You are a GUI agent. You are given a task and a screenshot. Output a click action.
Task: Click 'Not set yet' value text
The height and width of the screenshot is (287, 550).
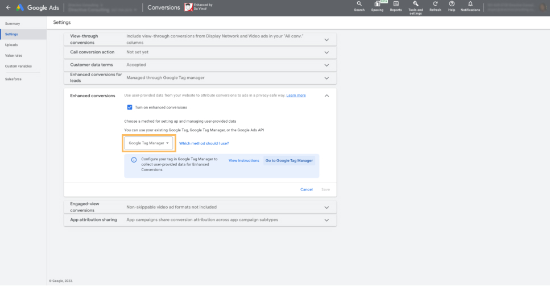pyautogui.click(x=137, y=52)
